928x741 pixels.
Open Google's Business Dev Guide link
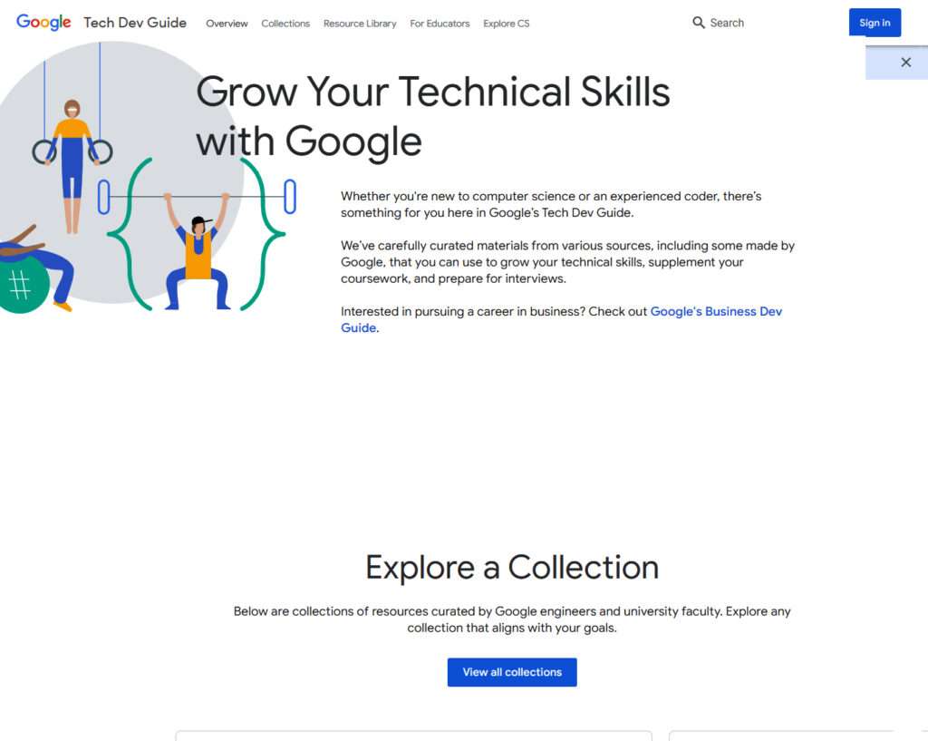point(716,311)
